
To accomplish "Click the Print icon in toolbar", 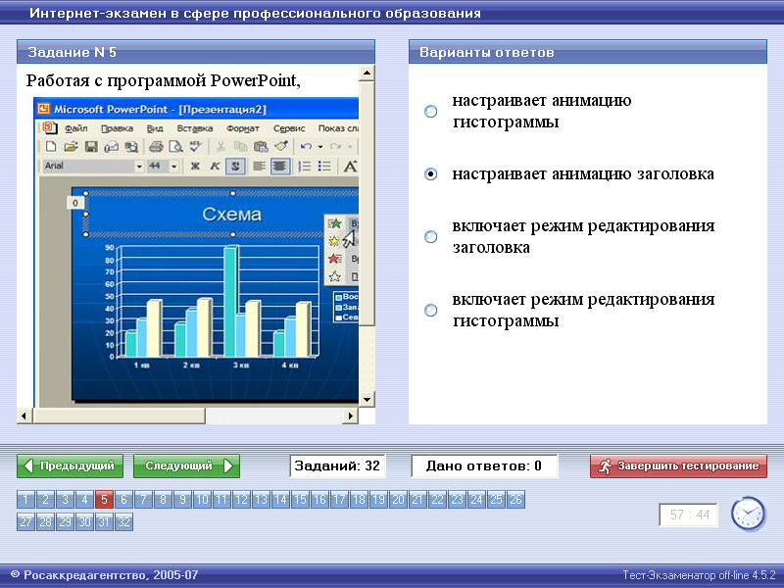I will click(x=156, y=146).
